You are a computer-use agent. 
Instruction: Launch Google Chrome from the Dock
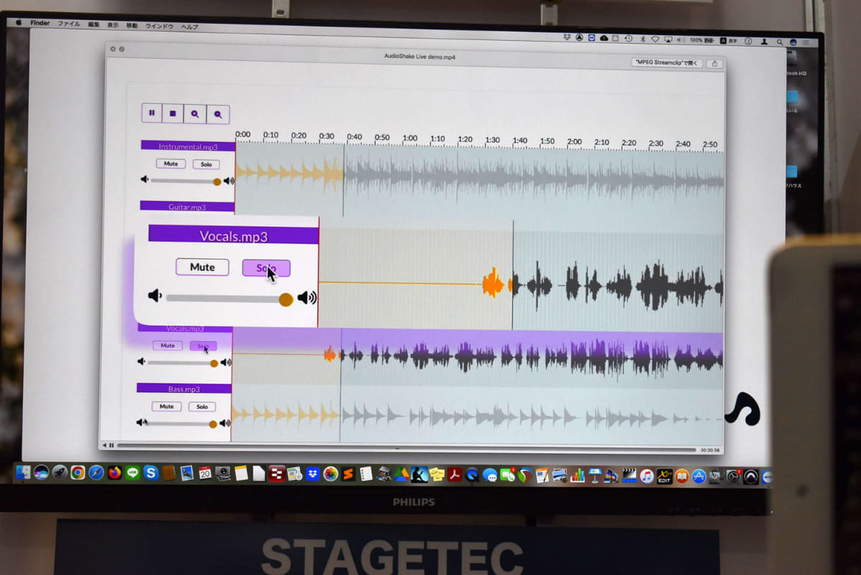77,472
